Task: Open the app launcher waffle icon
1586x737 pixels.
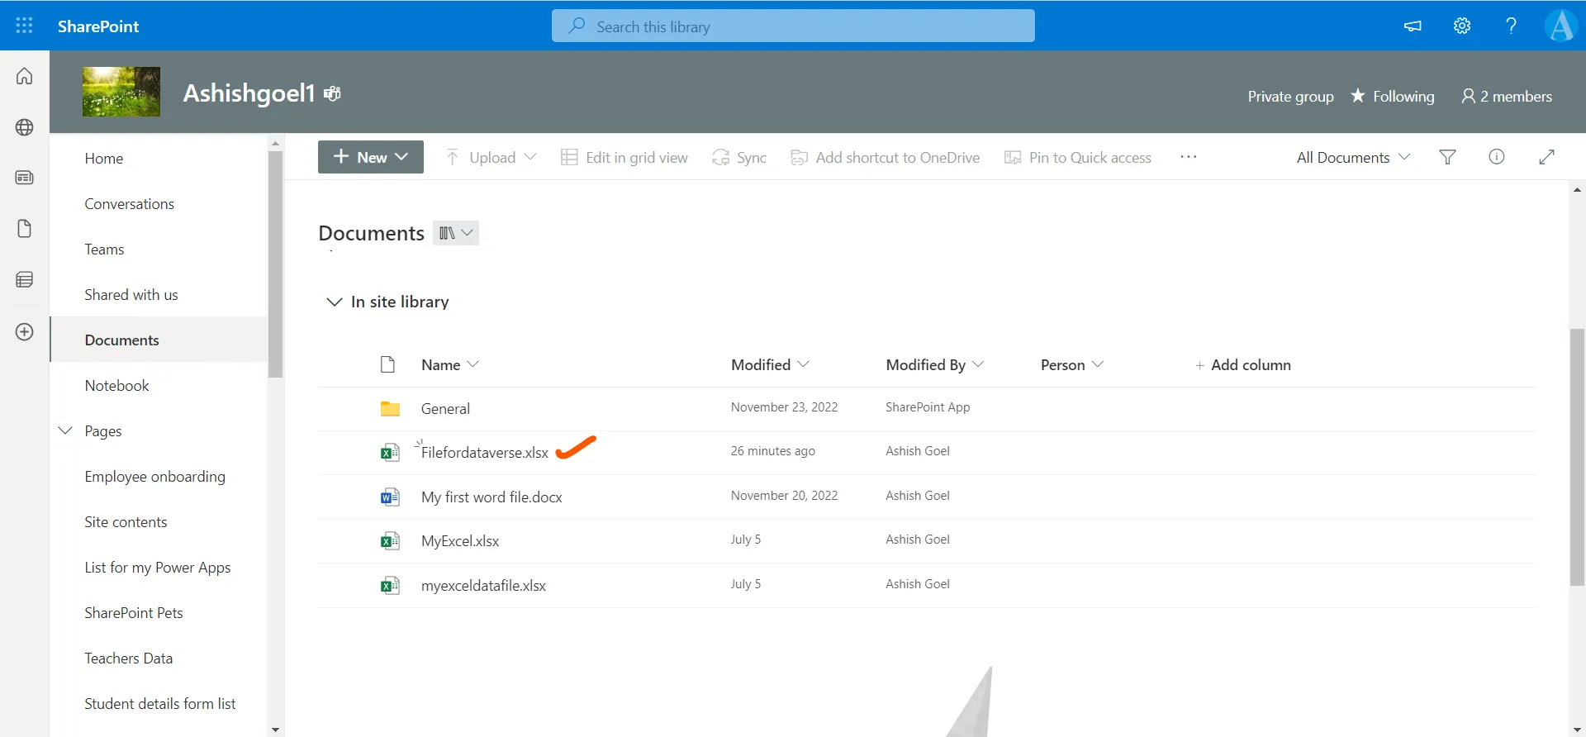Action: 25,26
